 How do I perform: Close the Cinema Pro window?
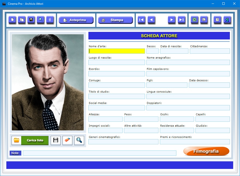point(234,4)
